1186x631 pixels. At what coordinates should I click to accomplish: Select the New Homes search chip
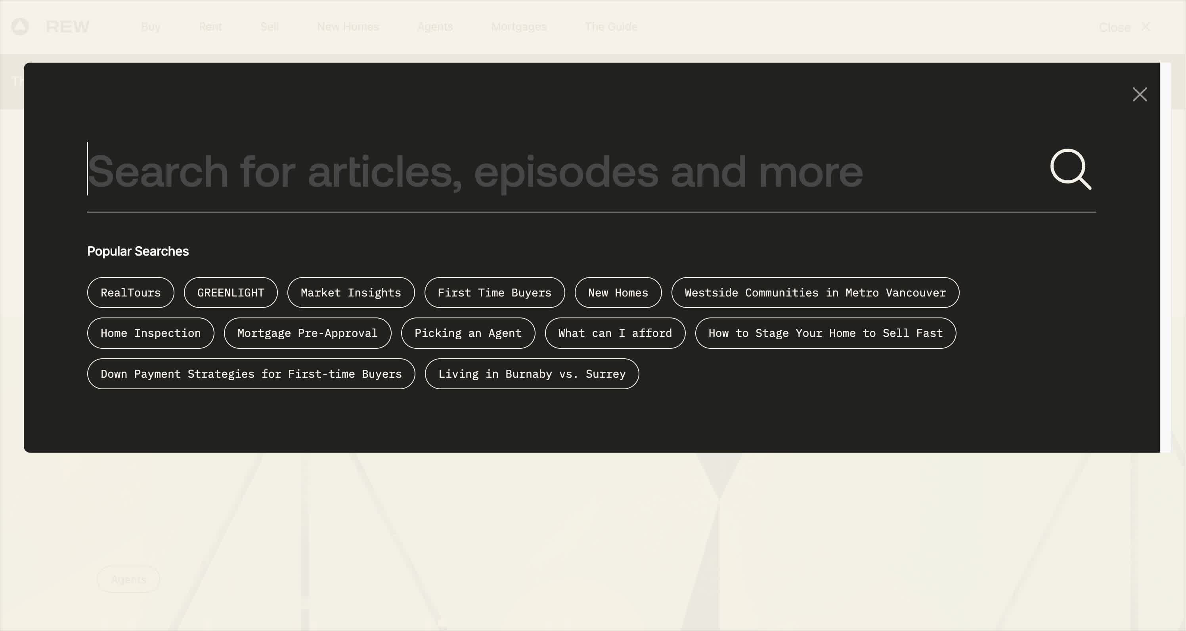click(x=618, y=293)
